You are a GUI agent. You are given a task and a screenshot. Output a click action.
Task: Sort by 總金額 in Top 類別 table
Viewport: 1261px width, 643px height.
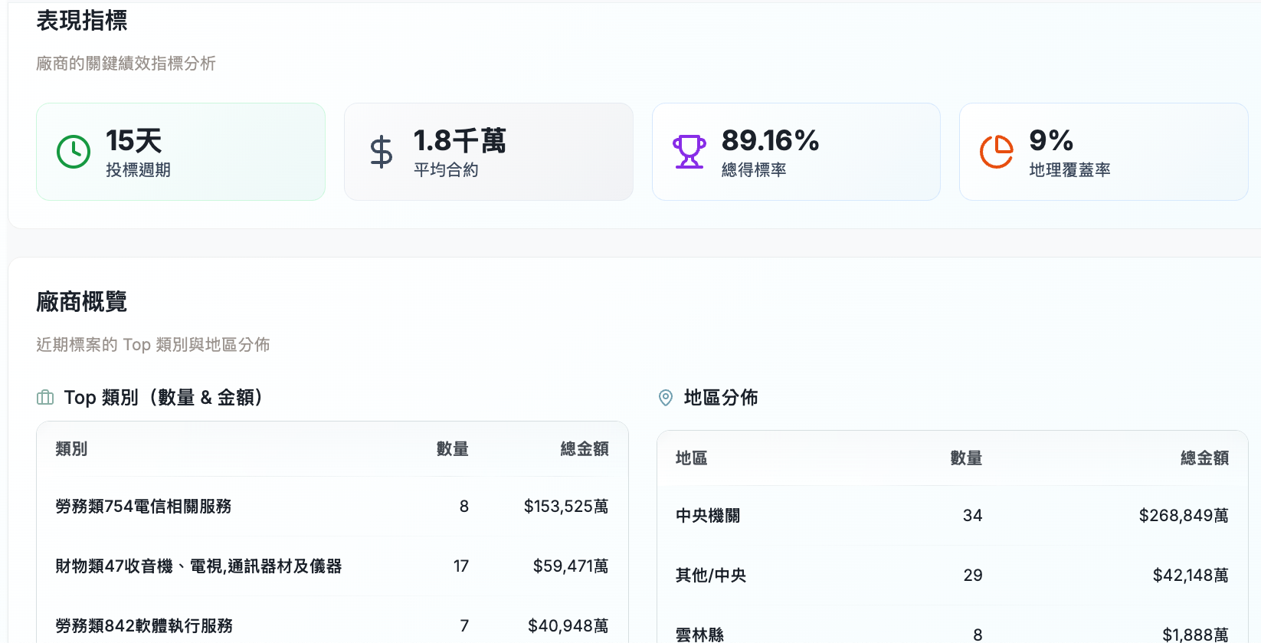pos(584,449)
